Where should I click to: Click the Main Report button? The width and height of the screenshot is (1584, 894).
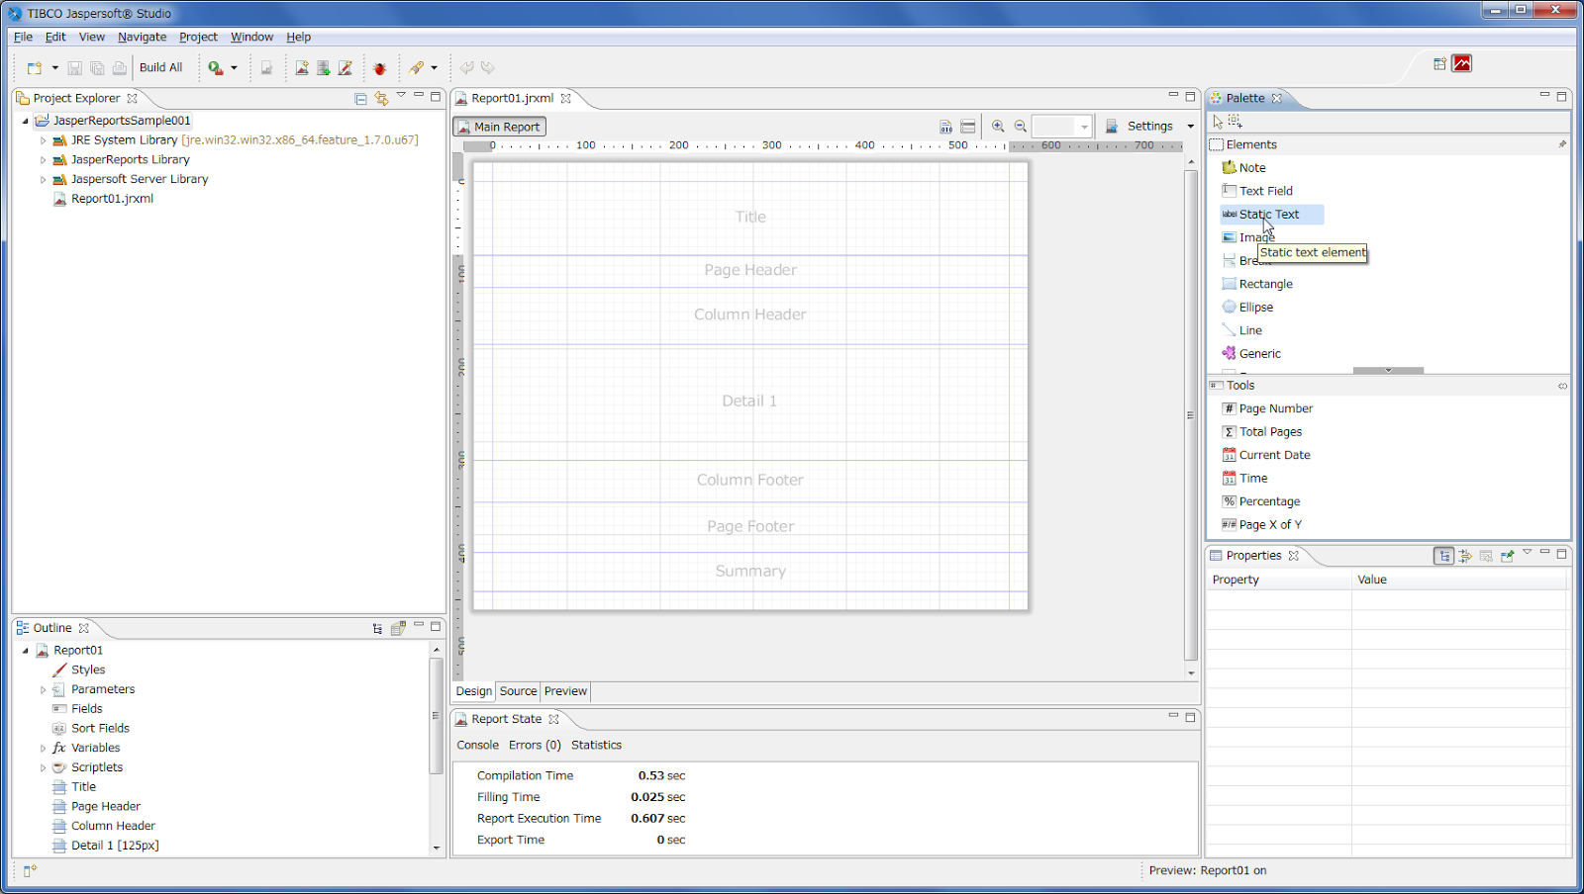click(499, 127)
